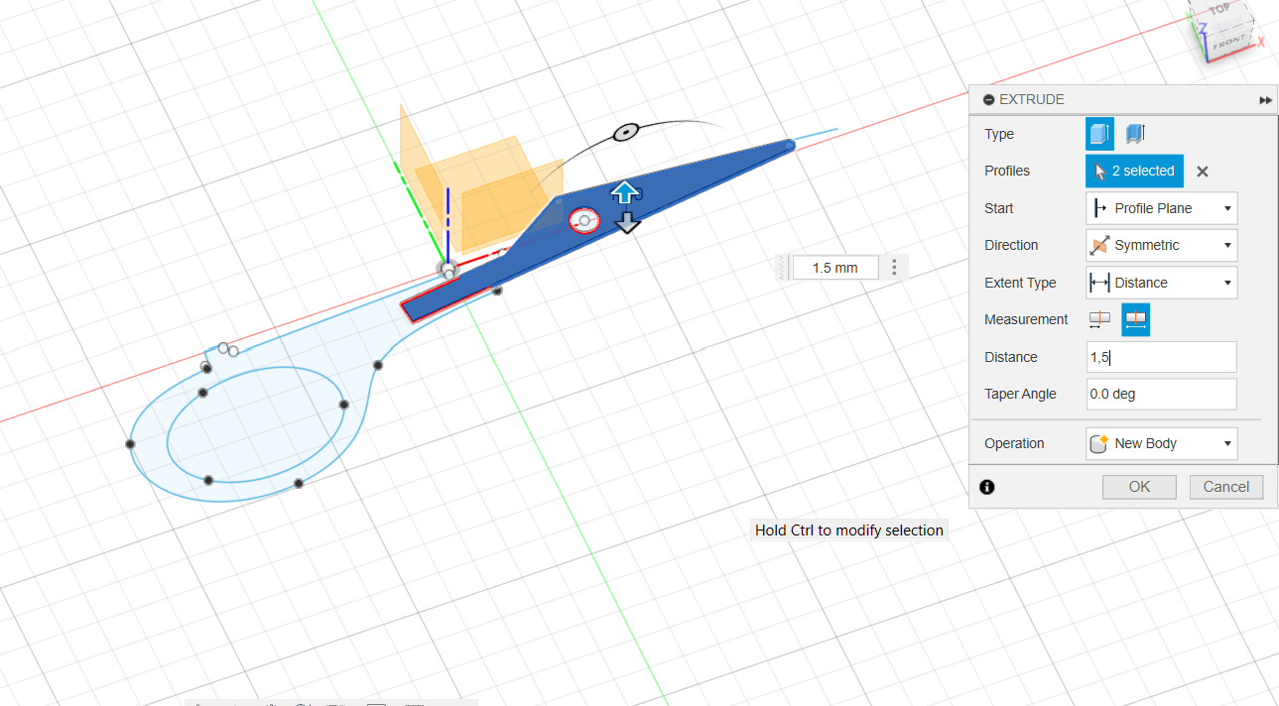
Task: Click the origin point at axes intersection
Action: click(448, 270)
